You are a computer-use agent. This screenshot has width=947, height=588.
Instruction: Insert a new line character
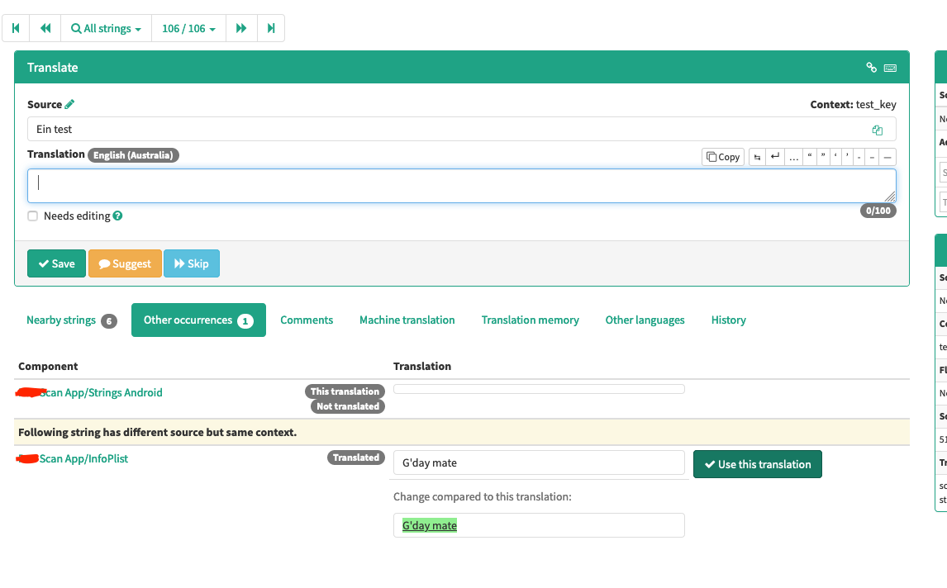click(x=775, y=157)
